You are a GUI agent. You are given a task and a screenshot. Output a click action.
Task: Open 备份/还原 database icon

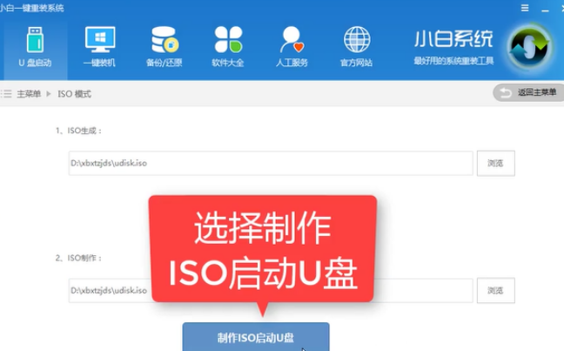pyautogui.click(x=164, y=39)
